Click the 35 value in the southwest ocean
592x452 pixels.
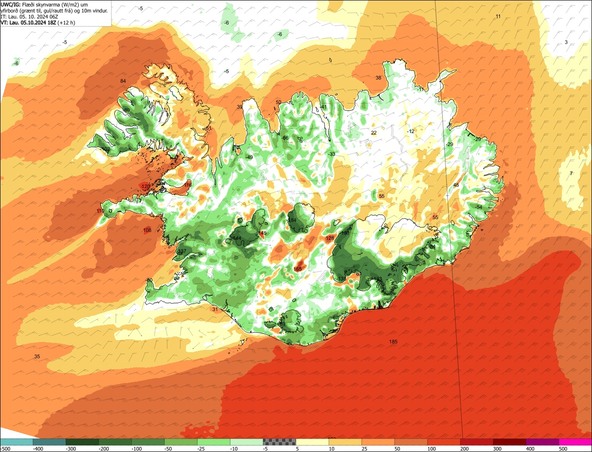pos(37,356)
